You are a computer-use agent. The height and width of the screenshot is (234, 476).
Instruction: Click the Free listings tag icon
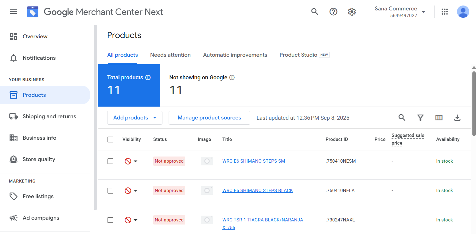point(14,196)
